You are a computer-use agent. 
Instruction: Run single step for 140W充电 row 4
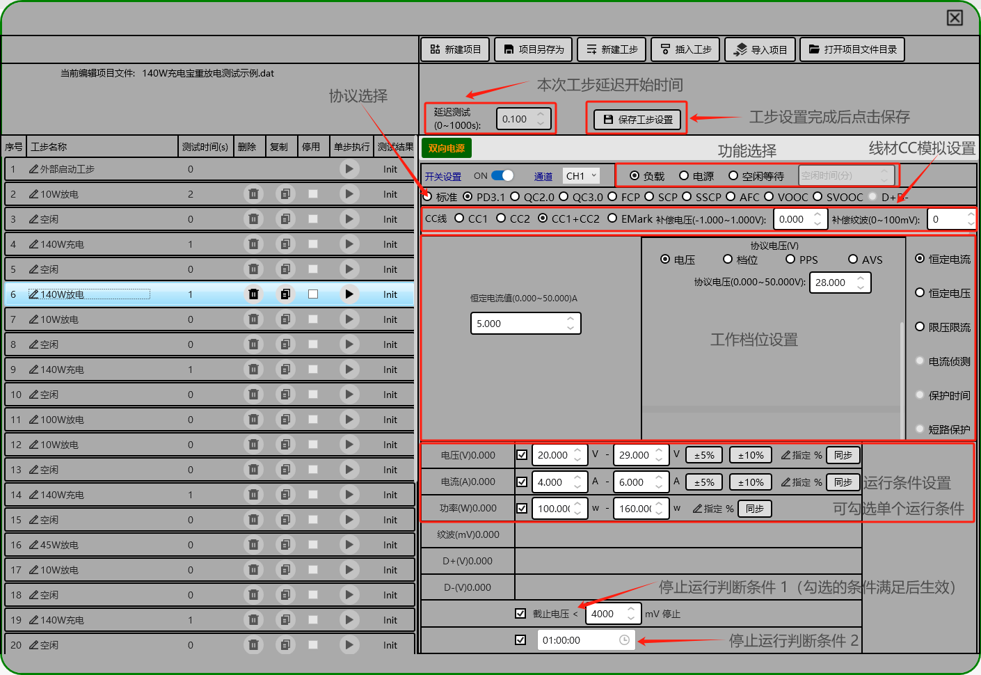[x=349, y=244]
